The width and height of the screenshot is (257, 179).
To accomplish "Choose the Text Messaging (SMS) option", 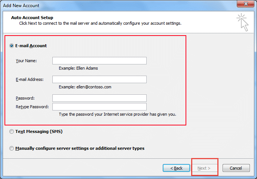I will click(x=12, y=131).
